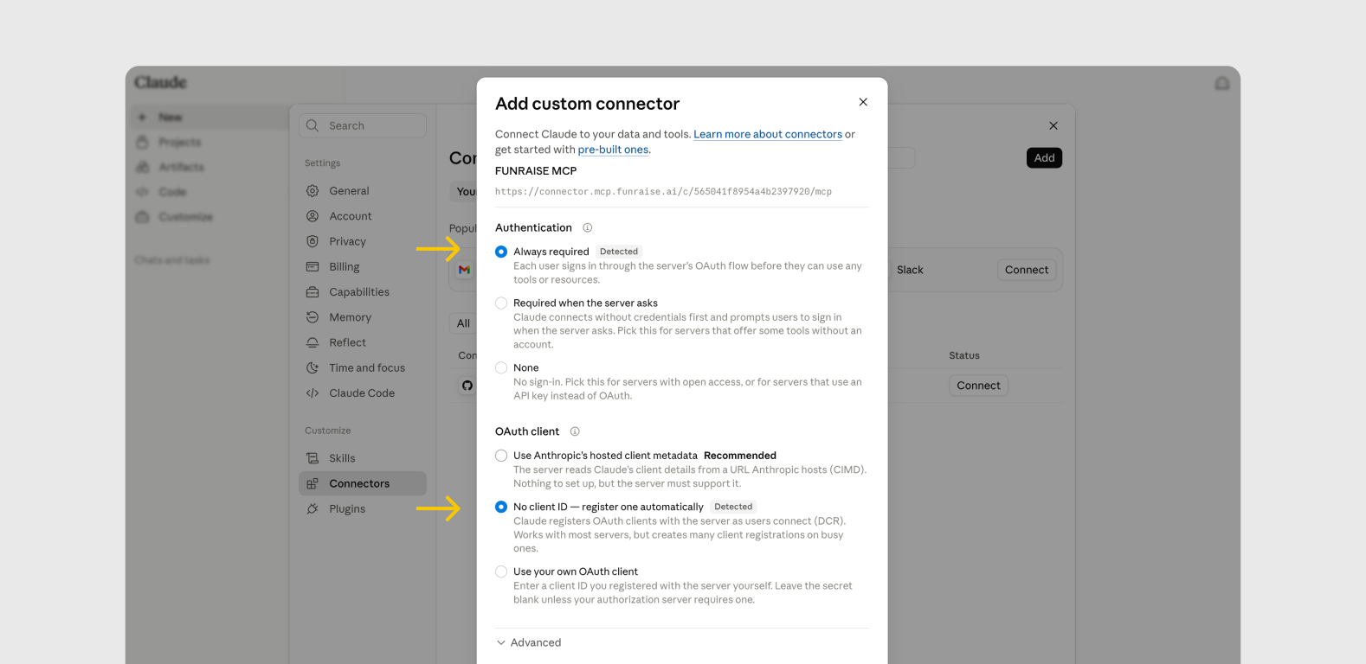Select Use Anthropic's hosted client metadata
The height and width of the screenshot is (664, 1366).
[x=501, y=456]
